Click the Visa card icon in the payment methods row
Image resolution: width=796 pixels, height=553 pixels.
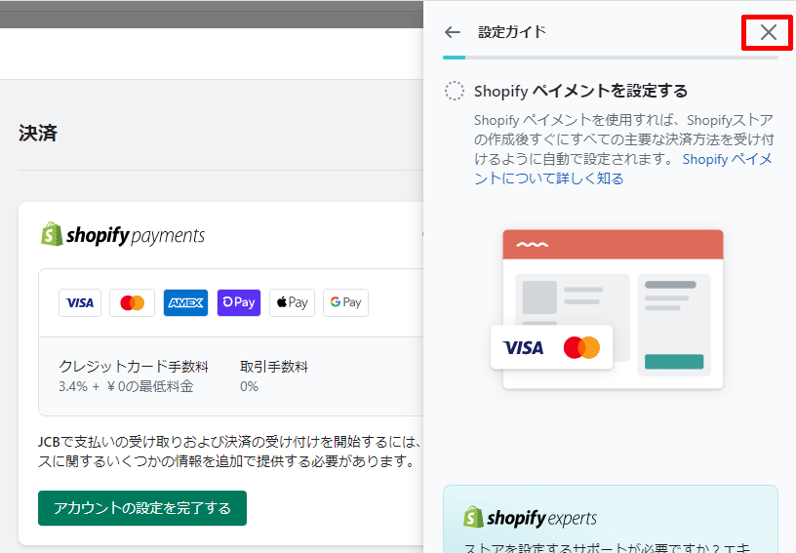click(80, 303)
